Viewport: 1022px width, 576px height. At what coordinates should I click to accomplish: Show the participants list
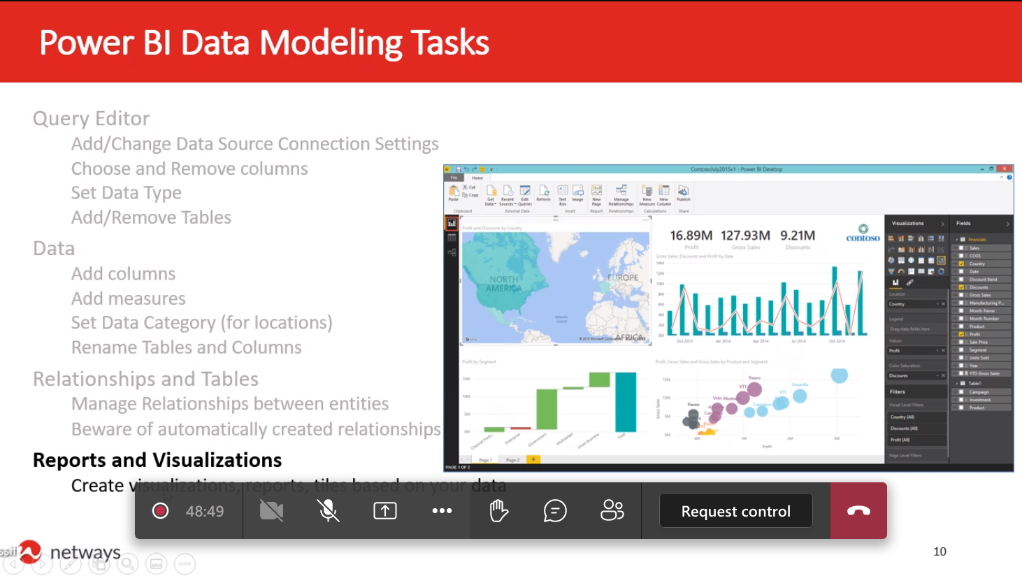point(612,511)
